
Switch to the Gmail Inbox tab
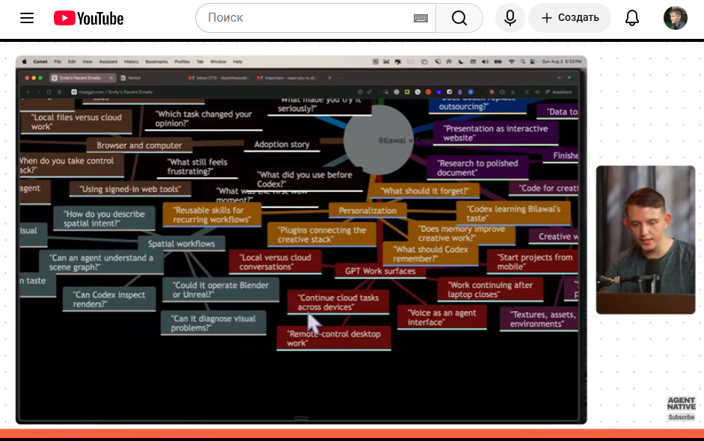pyautogui.click(x=218, y=78)
